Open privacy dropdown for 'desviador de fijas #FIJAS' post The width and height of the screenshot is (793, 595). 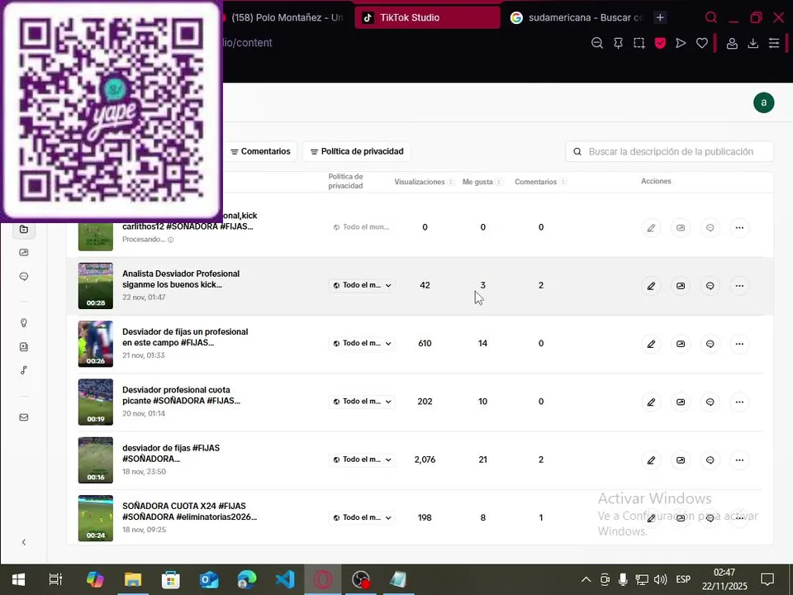[362, 460]
